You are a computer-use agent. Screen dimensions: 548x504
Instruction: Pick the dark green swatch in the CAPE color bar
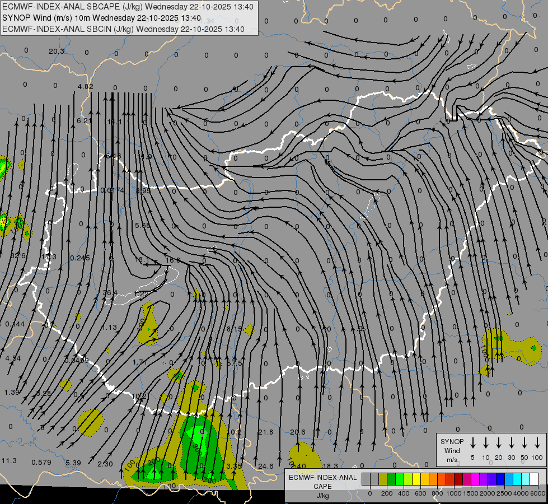[391, 479]
